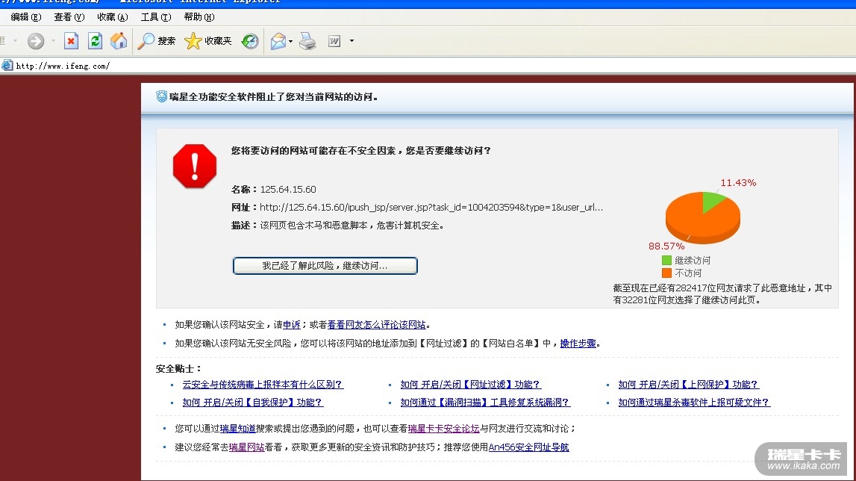This screenshot has height=481, width=856.
Task: Go to Home page icon
Action: click(x=119, y=41)
